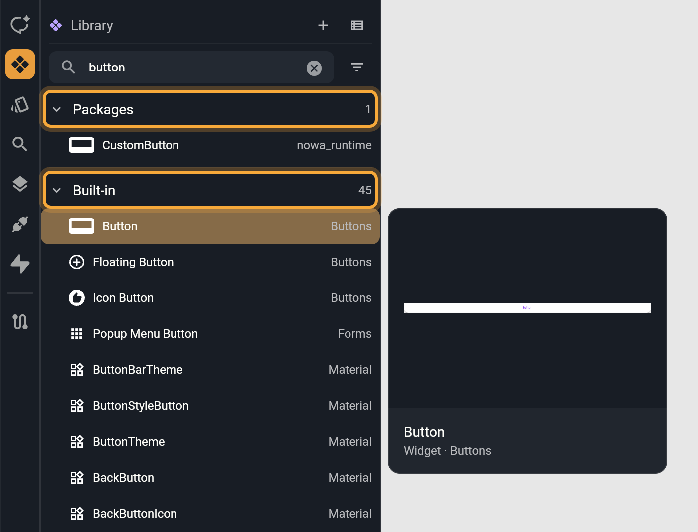The image size is (698, 532).
Task: Click the 'Widget · Buttons' preview caption
Action: [447, 451]
